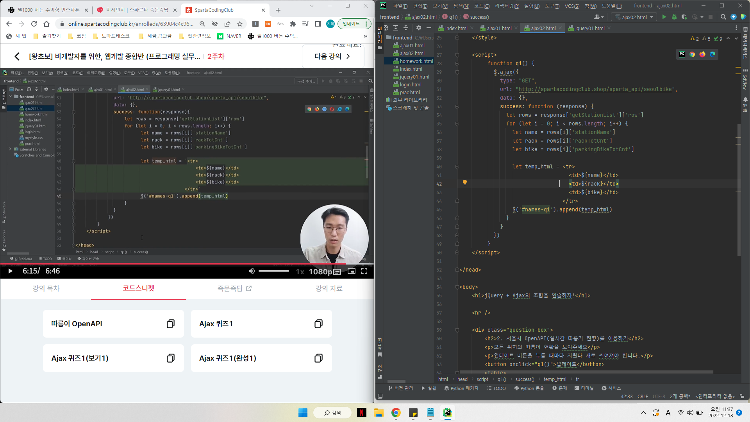Click the back chevron beside the course title
The image size is (750, 422).
point(17,56)
